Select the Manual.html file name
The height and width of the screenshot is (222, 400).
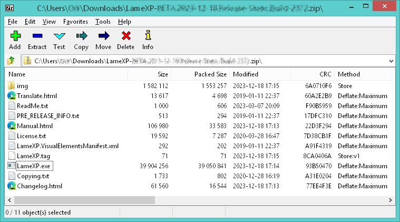tap(35, 126)
